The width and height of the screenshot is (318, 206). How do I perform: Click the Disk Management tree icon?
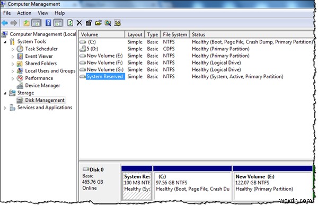(20, 100)
